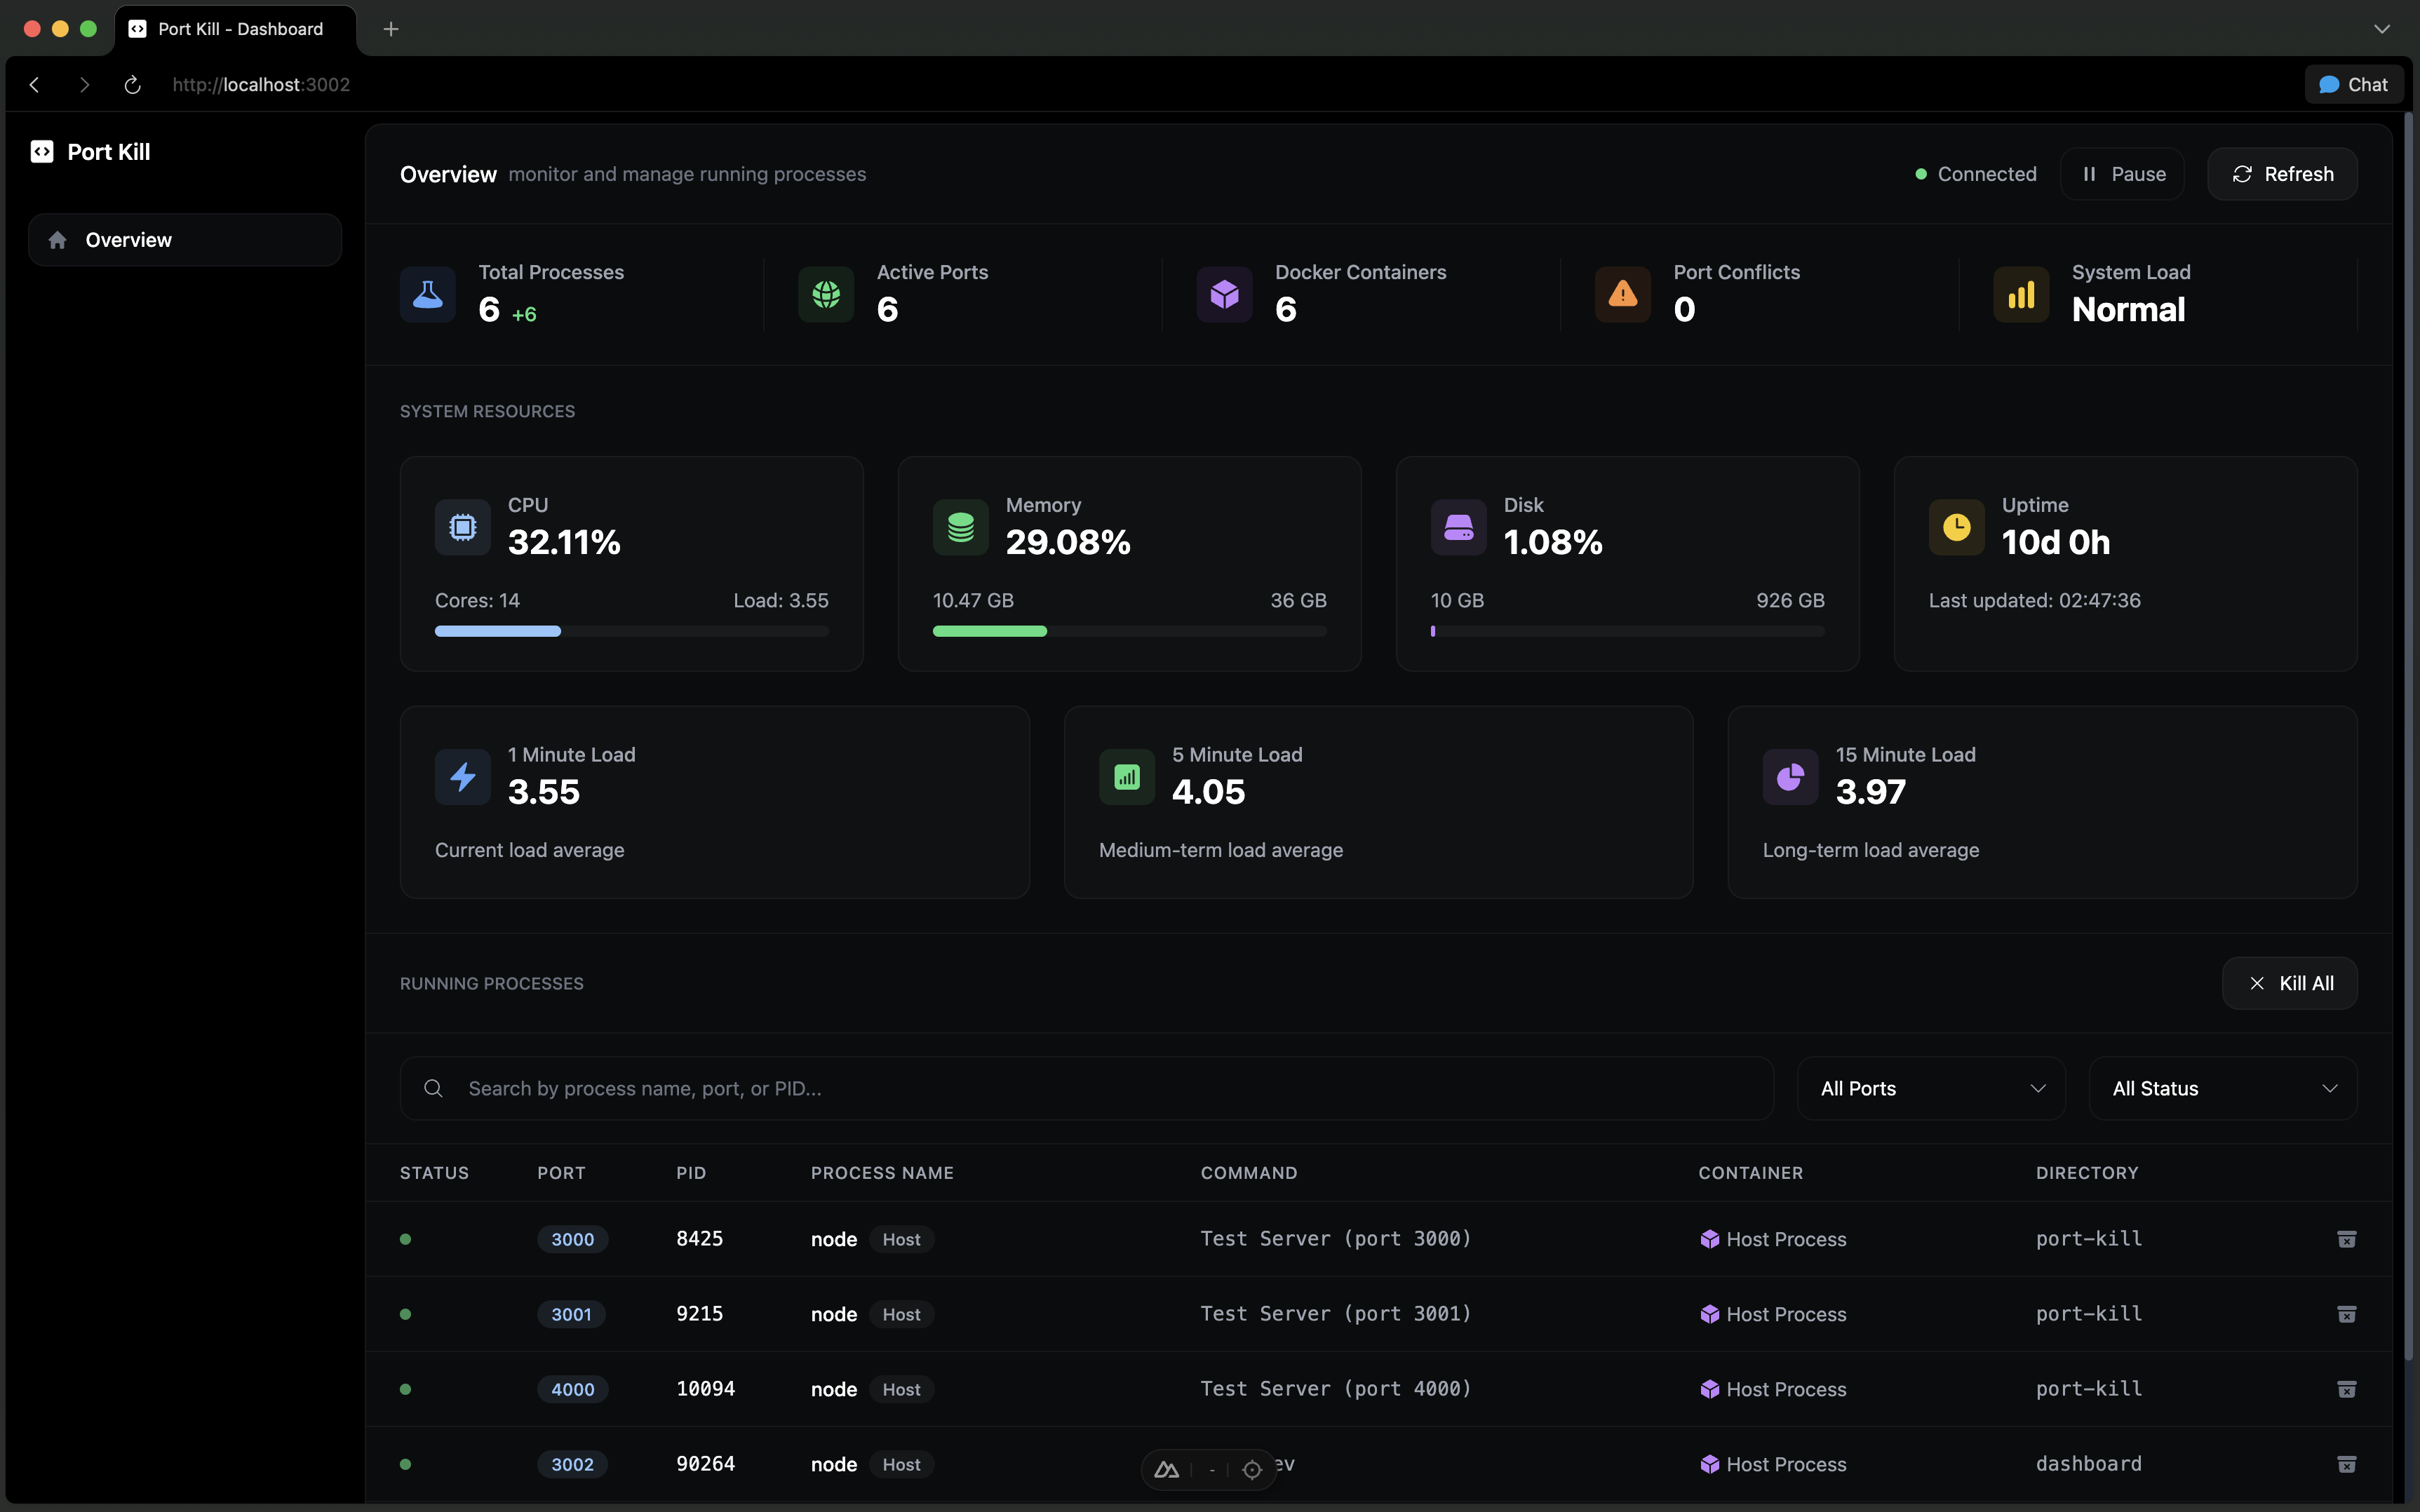Open the All Status filter dropdown
The height and width of the screenshot is (1512, 2420).
[x=2223, y=1088]
